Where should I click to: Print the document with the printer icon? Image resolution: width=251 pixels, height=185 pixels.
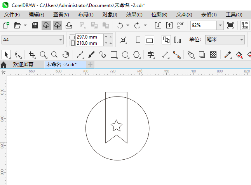[69, 25]
